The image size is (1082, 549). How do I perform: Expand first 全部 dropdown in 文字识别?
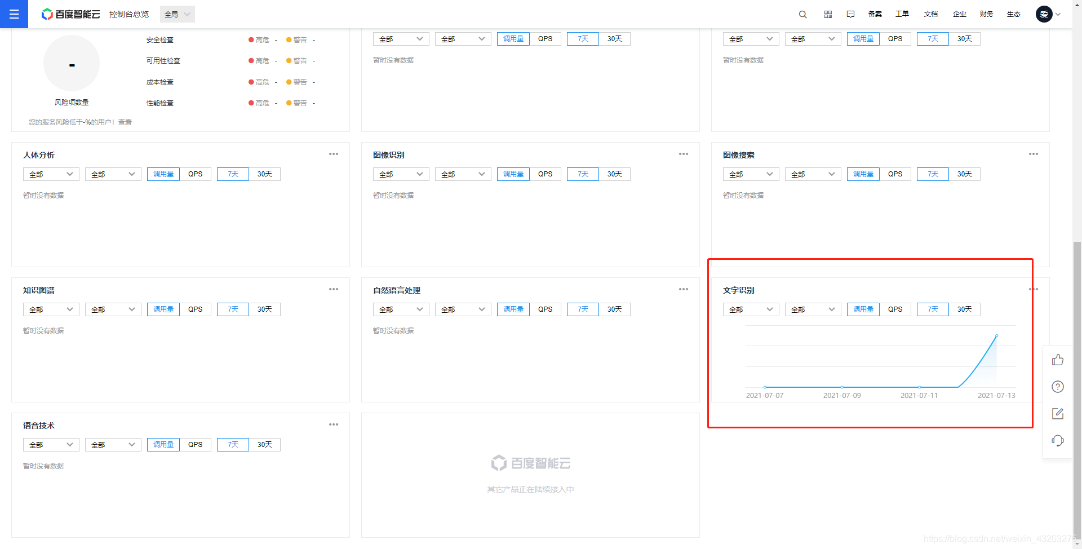click(751, 309)
